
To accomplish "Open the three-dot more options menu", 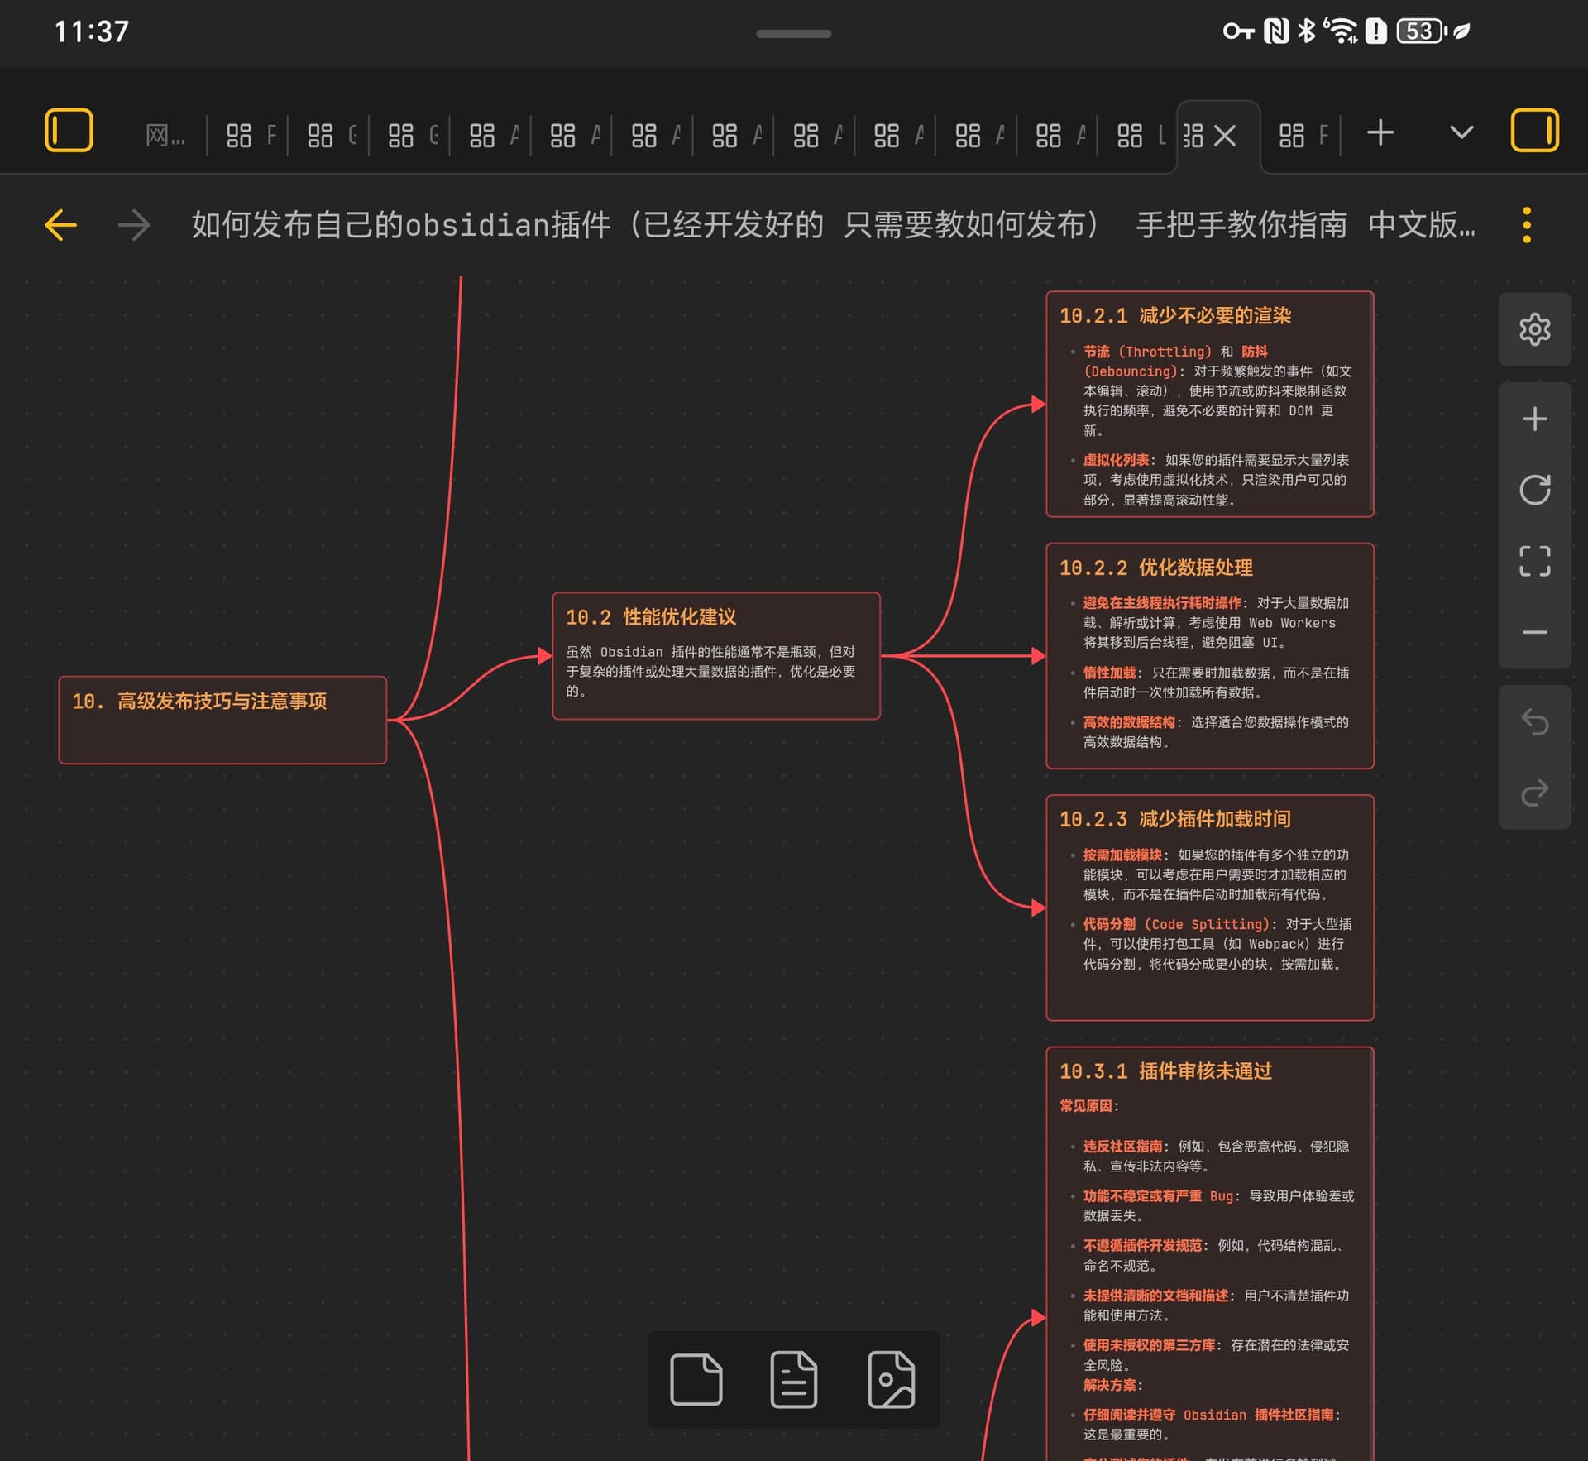I will (x=1526, y=225).
